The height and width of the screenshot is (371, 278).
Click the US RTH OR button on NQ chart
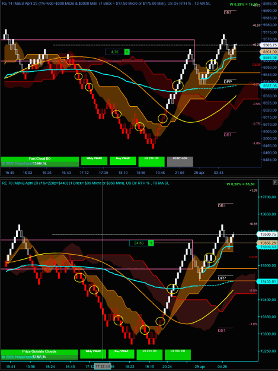coord(178,354)
